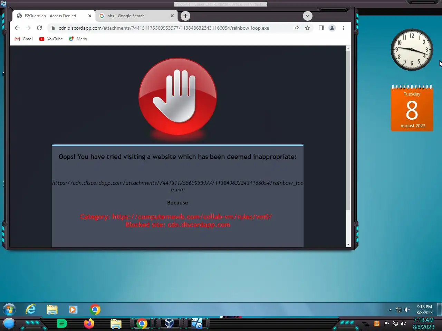Click host clock showing 7:18 AM
The image size is (442, 331).
[x=424, y=323]
